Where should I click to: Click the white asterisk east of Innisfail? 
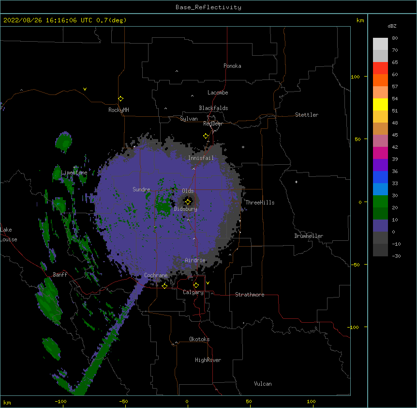243,147
